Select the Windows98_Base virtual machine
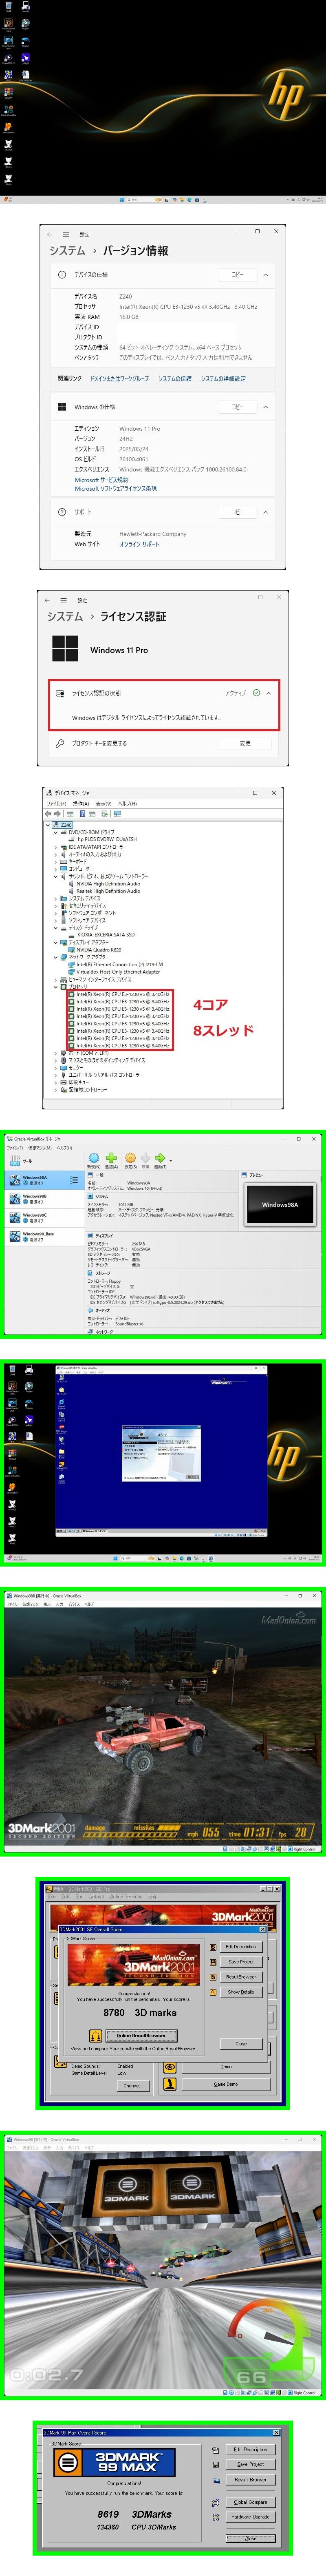The image size is (326, 2576). click(44, 1236)
